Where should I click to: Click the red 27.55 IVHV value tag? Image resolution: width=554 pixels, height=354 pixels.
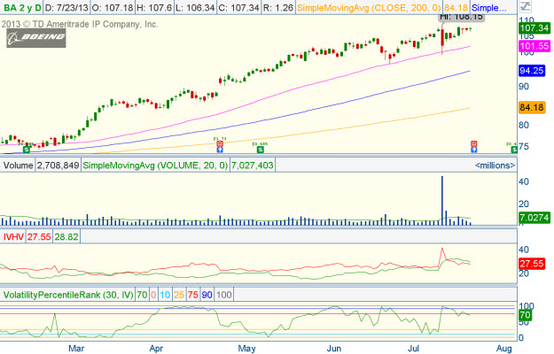coord(532,264)
